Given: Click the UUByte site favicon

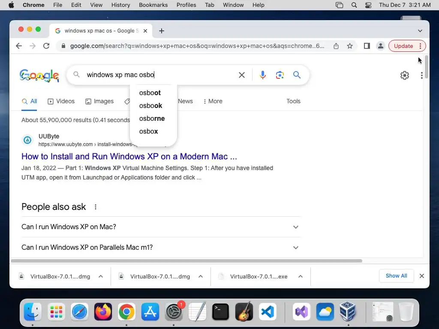Looking at the screenshot, I should tap(27, 140).
